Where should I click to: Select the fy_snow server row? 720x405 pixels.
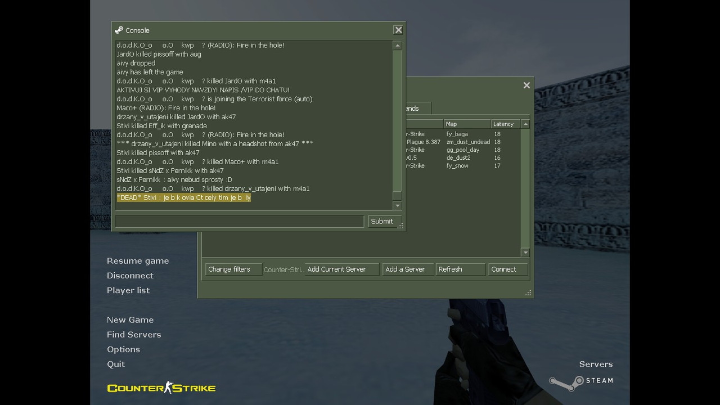tap(463, 166)
